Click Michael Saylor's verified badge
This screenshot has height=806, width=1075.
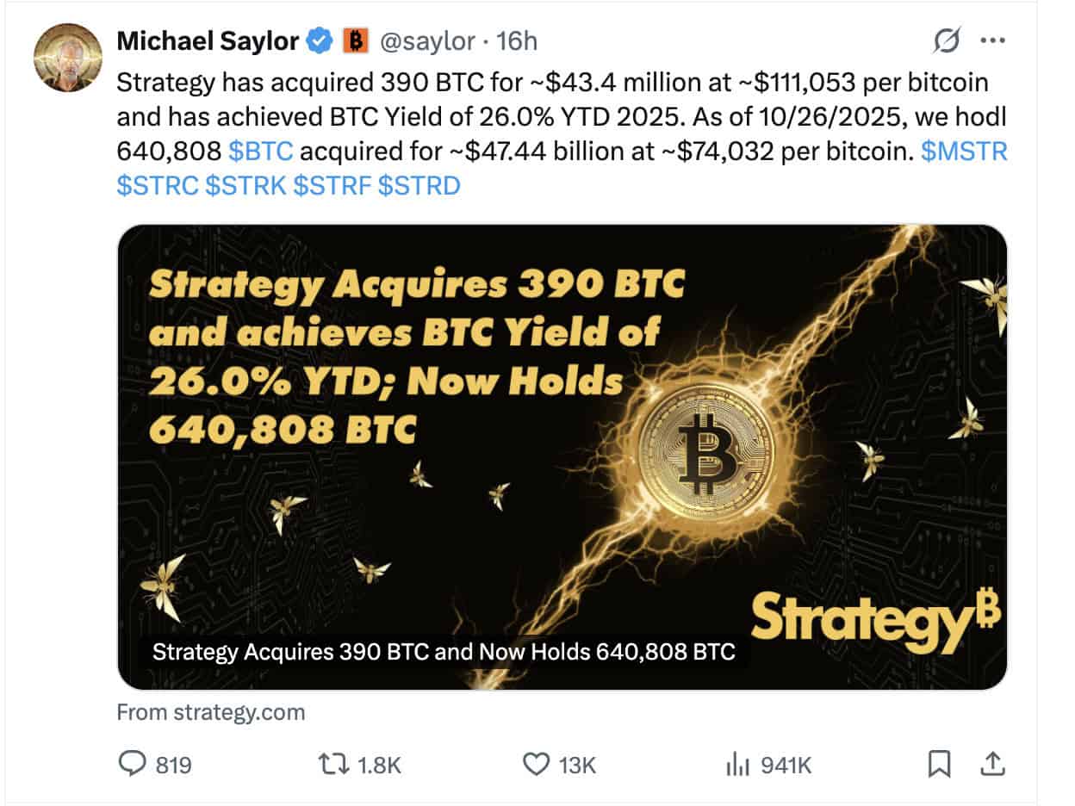[320, 40]
